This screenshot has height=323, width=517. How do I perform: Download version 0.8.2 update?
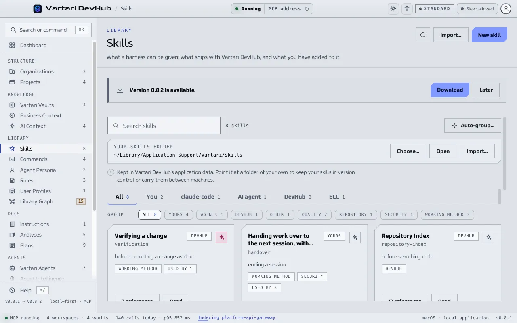[450, 90]
